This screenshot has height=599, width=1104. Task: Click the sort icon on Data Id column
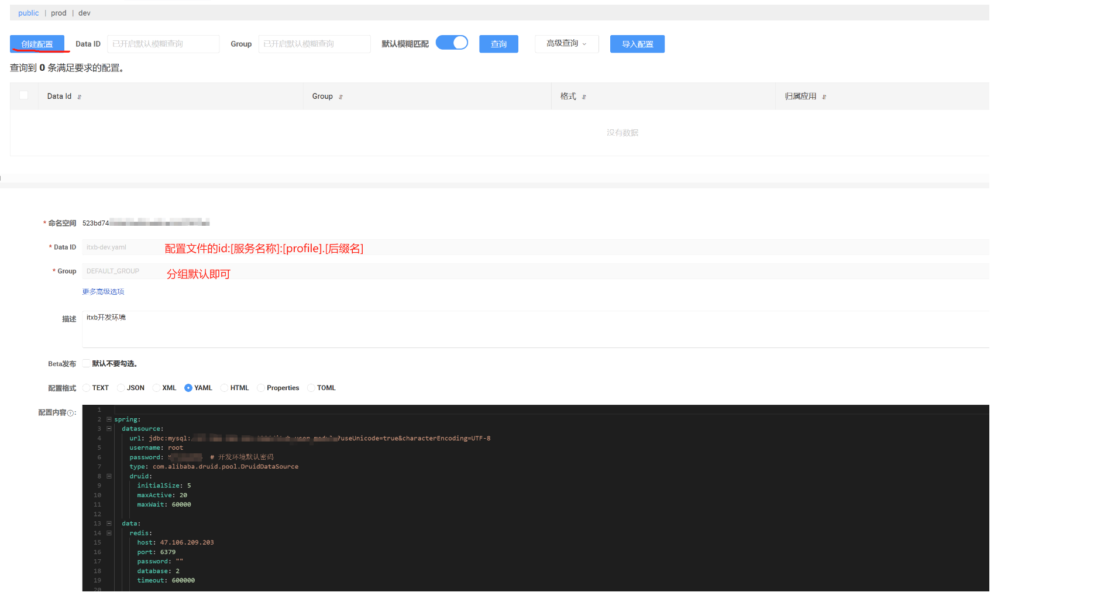click(x=78, y=97)
